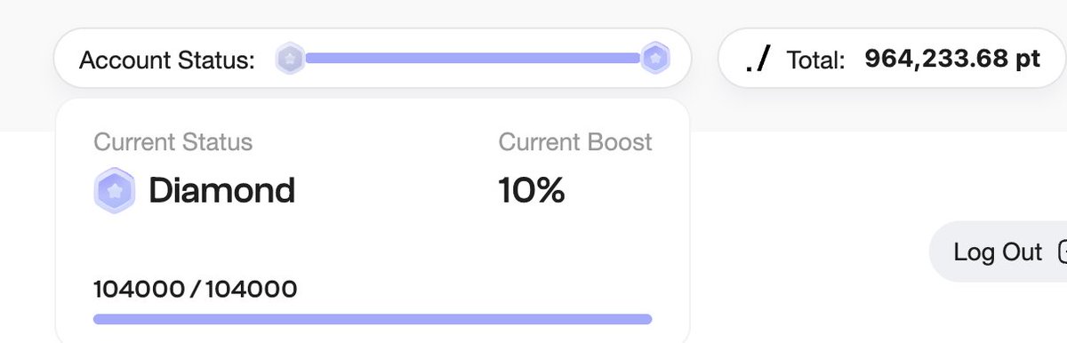The width and height of the screenshot is (1067, 343).
Task: Click the Diamond hexagon icon under Current Status
Action: [x=114, y=190]
